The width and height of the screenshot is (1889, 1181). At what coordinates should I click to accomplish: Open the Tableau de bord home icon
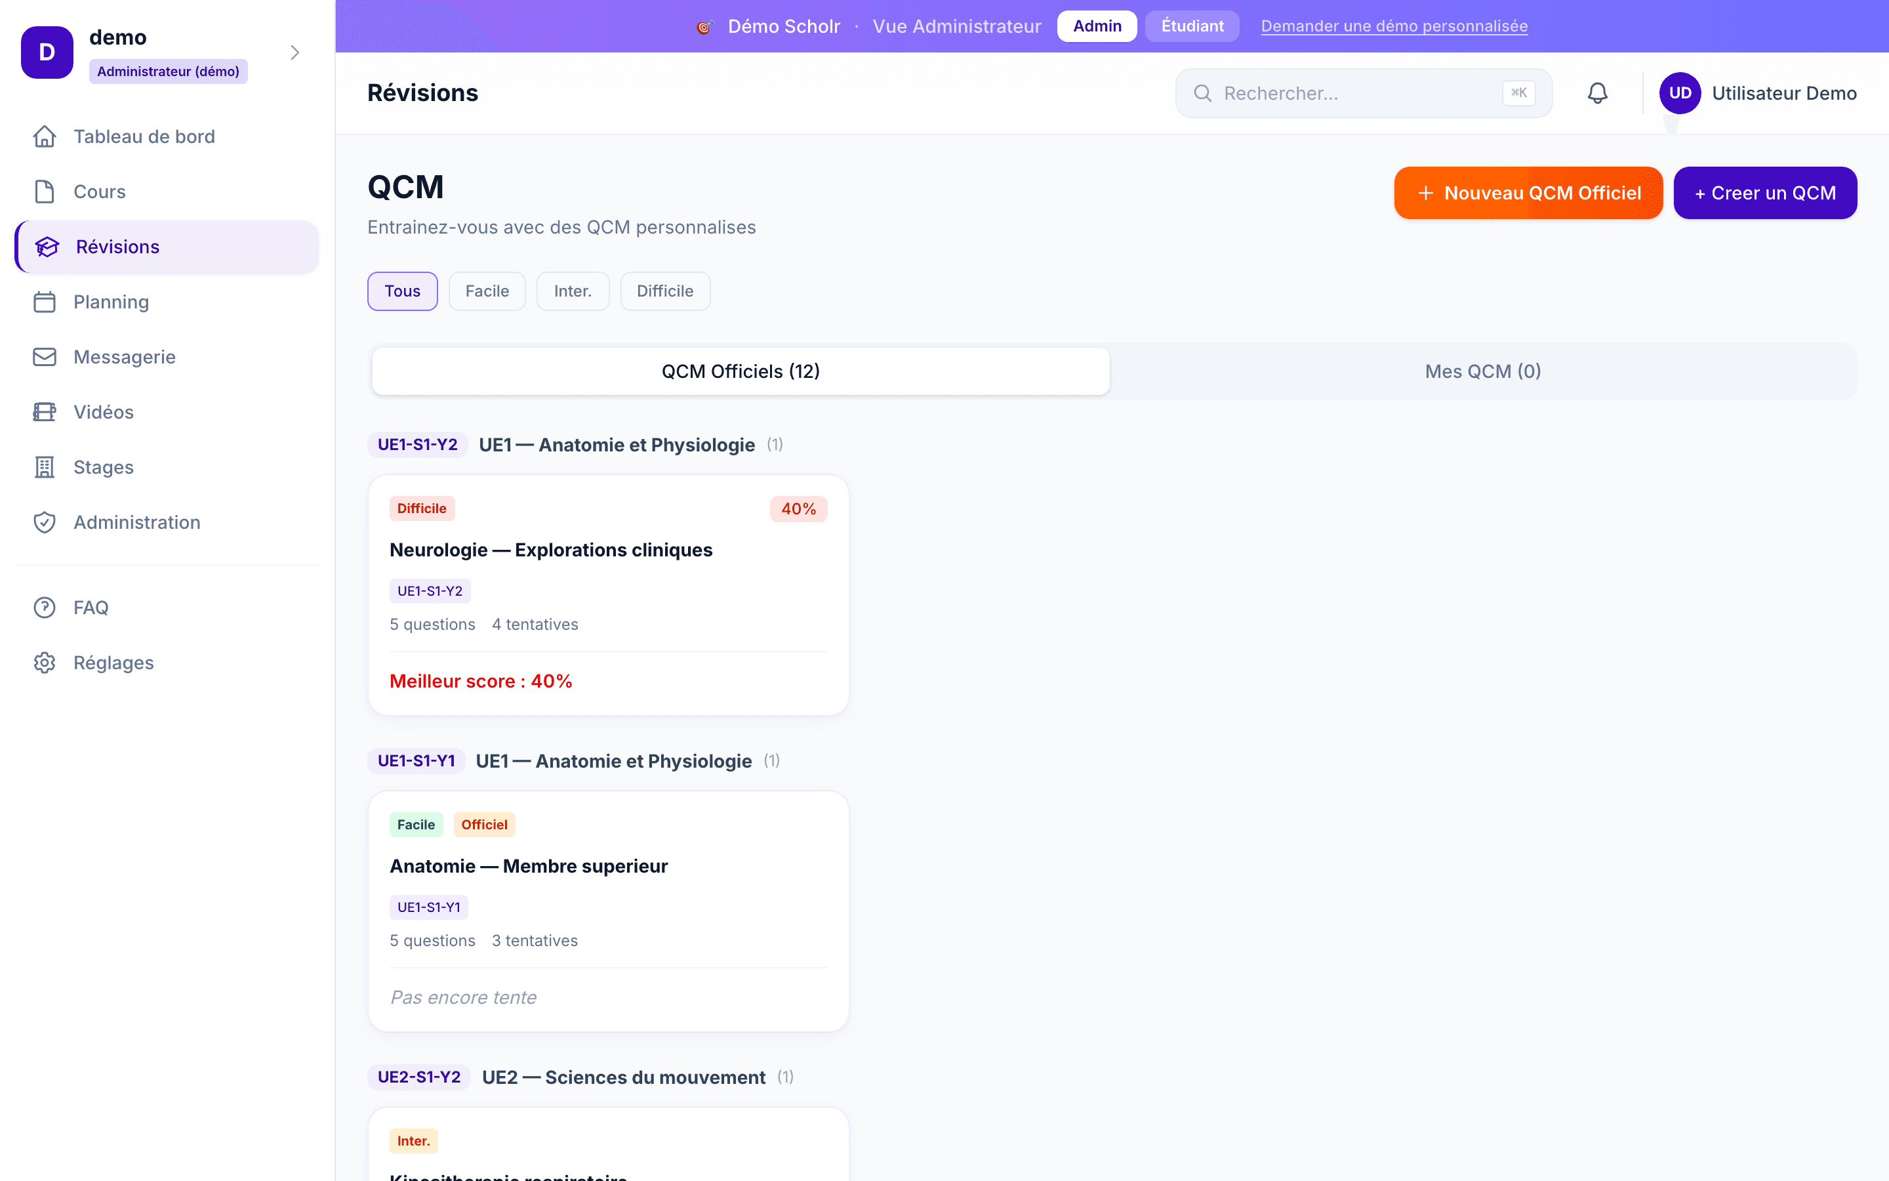point(45,136)
